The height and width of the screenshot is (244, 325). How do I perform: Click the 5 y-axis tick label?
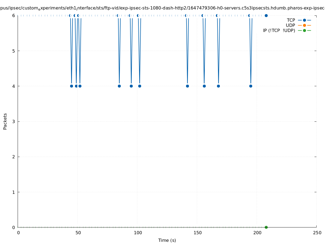[13, 51]
